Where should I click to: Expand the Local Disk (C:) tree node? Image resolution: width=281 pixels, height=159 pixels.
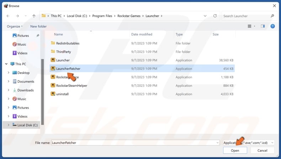[9, 125]
